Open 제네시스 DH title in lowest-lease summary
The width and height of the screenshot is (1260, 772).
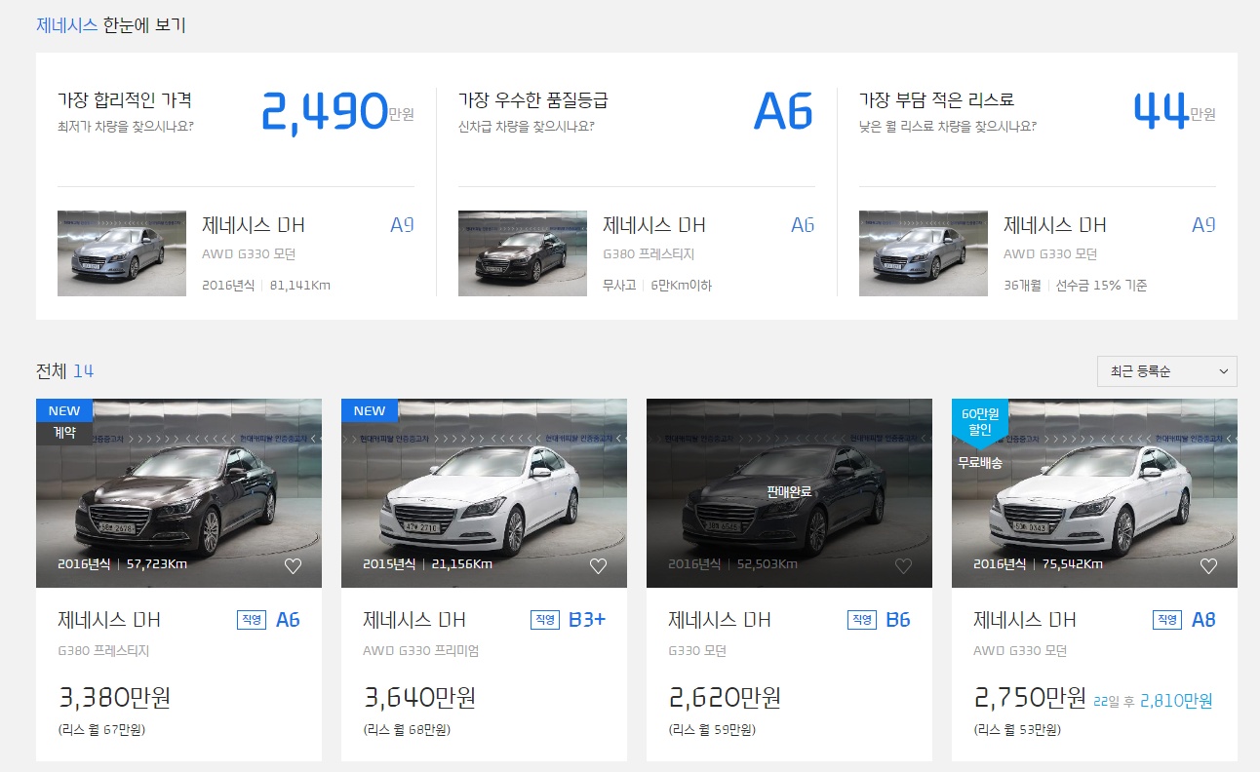(1055, 225)
